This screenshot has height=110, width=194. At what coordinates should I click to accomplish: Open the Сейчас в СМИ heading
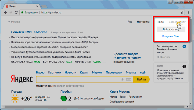21,32
